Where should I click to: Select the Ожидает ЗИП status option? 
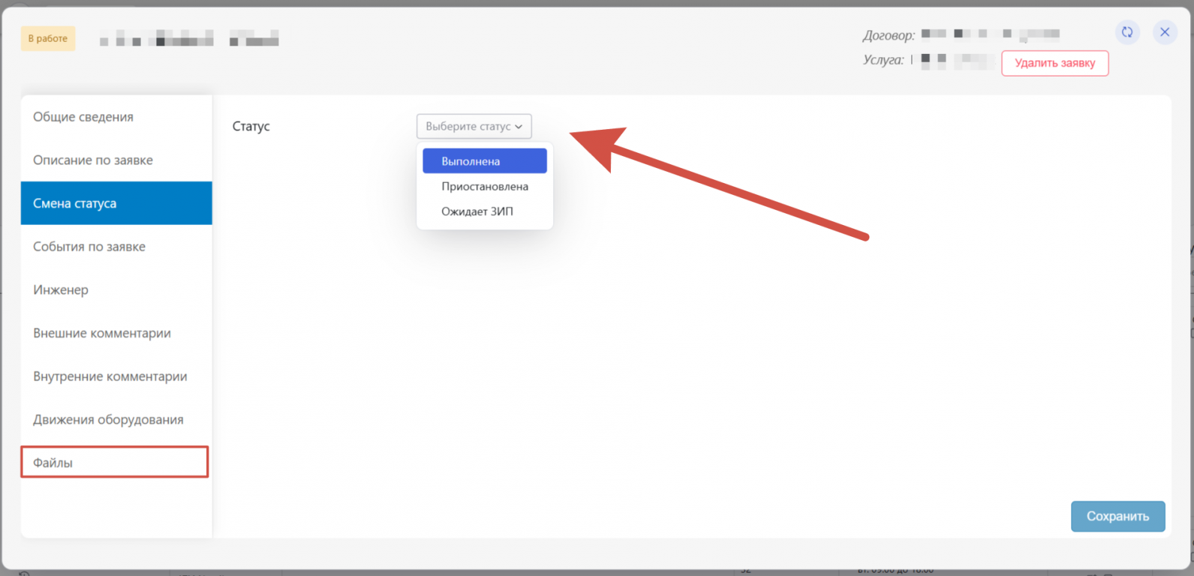click(477, 211)
